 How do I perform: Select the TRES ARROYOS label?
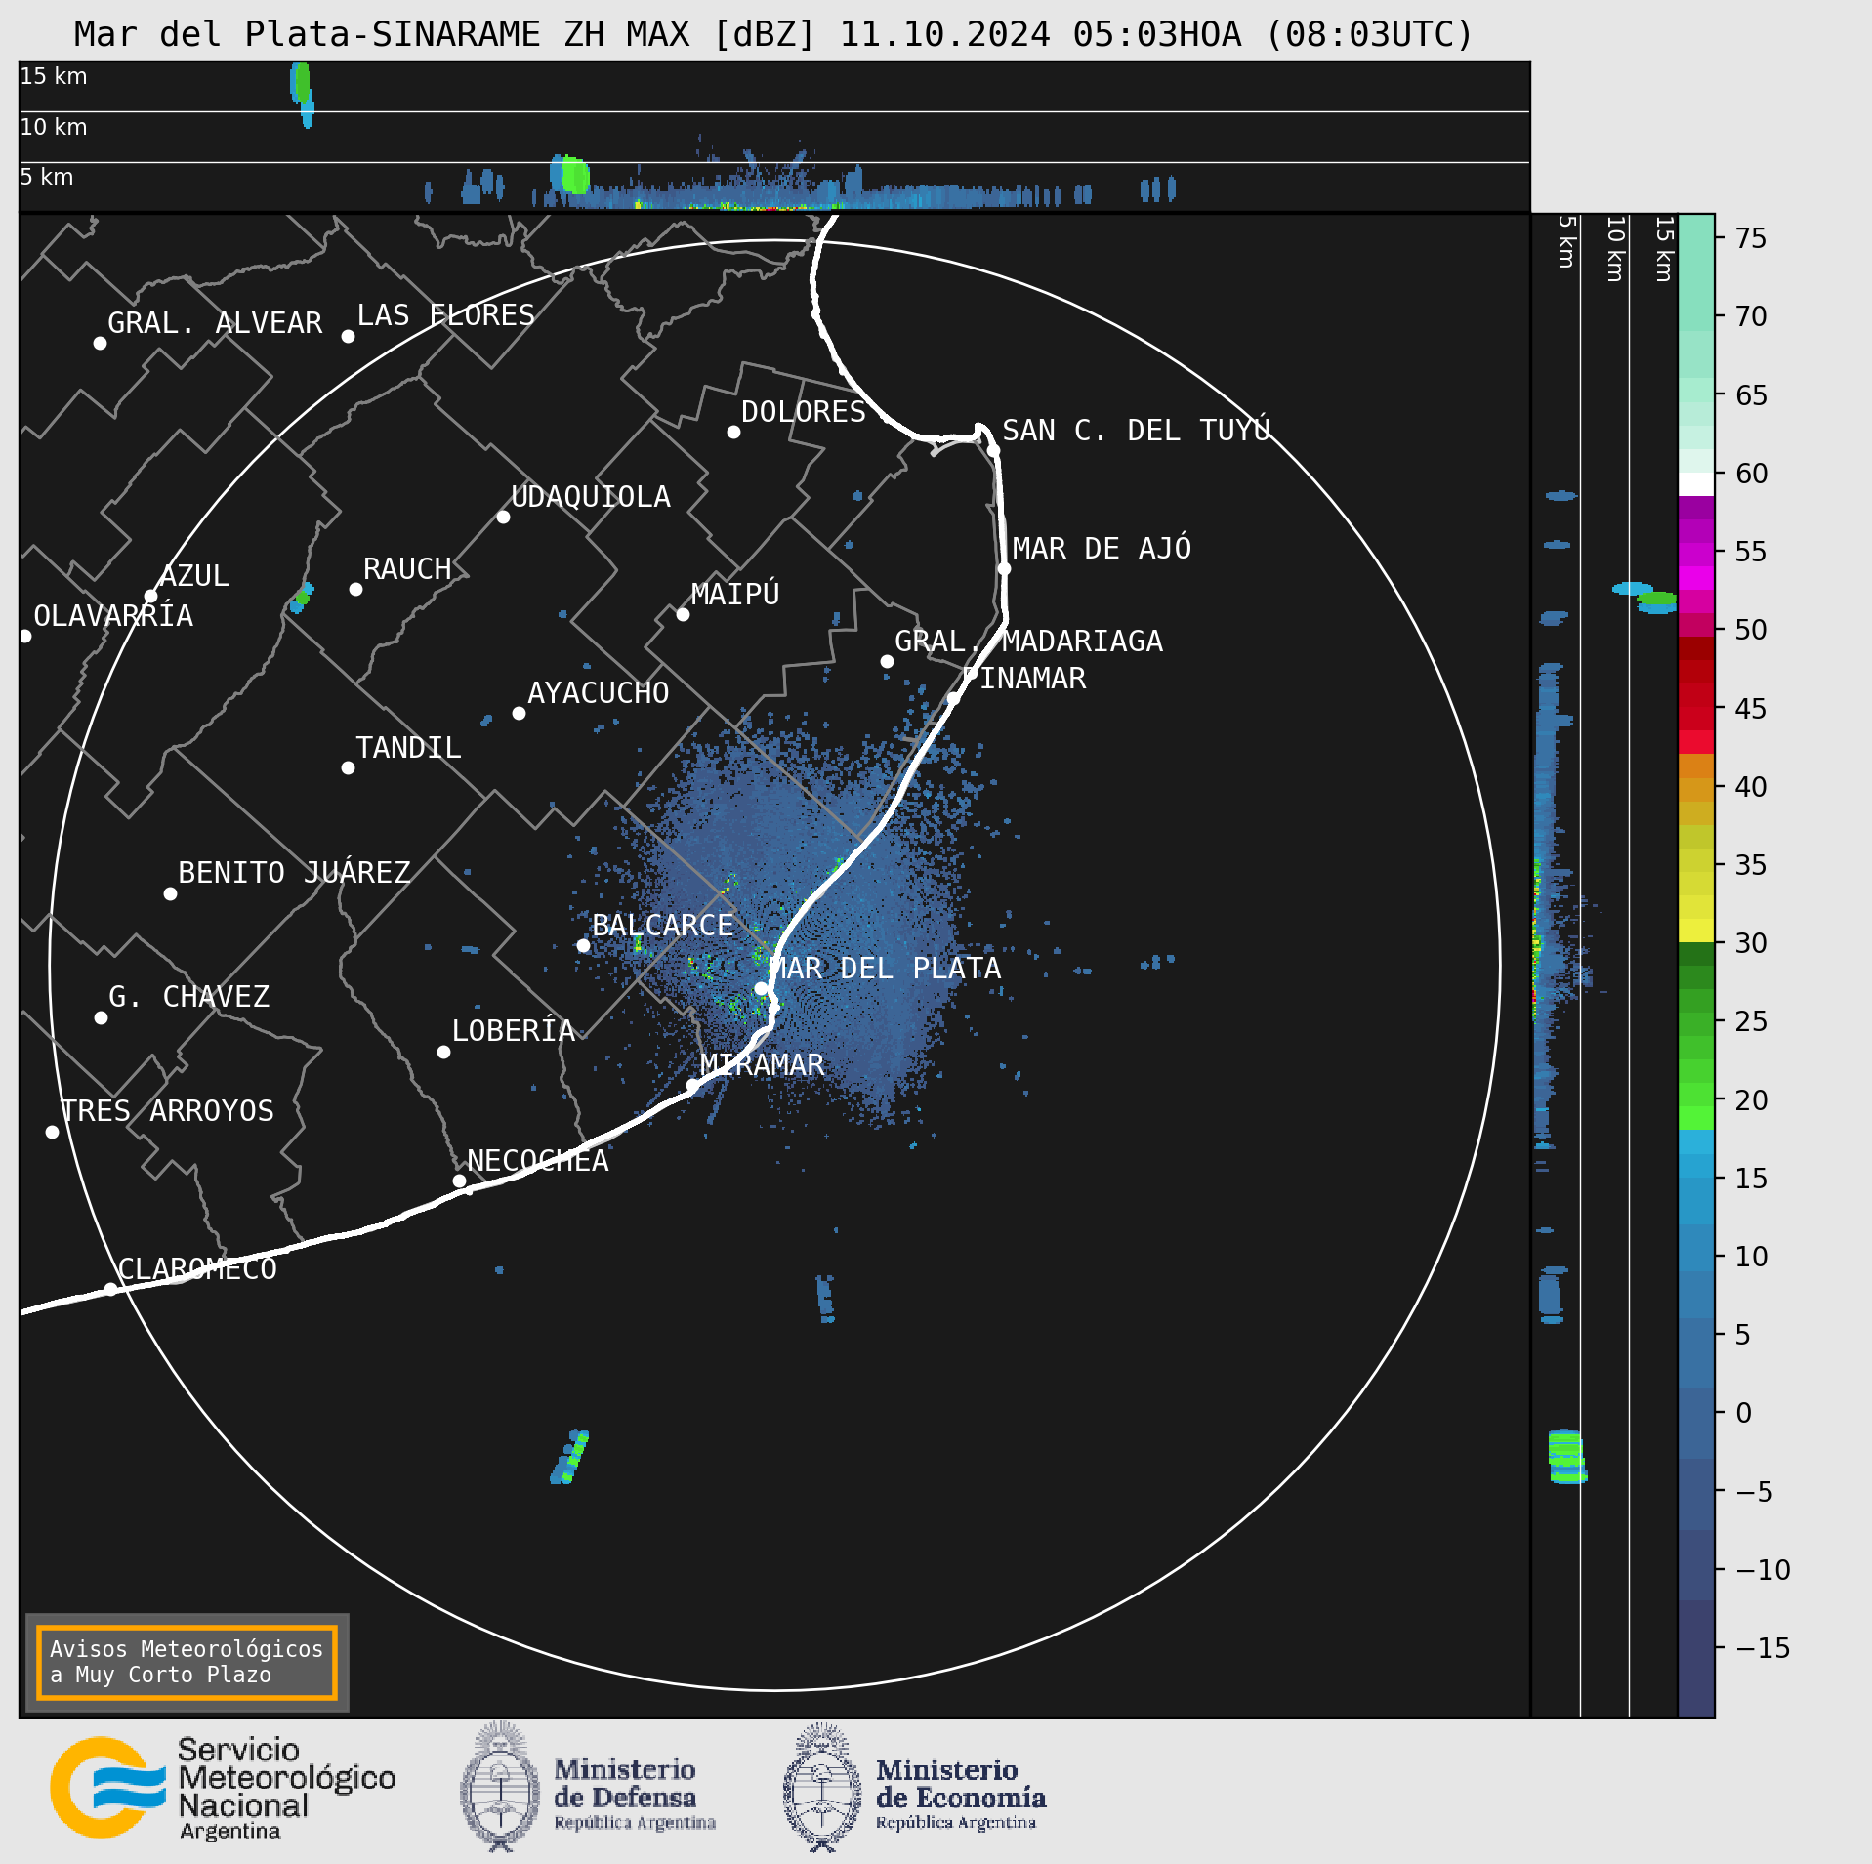coord(168,1111)
